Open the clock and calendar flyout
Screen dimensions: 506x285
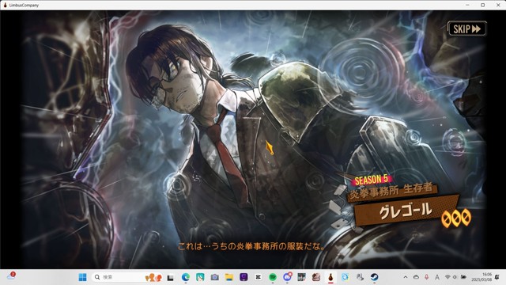pyautogui.click(x=481, y=277)
